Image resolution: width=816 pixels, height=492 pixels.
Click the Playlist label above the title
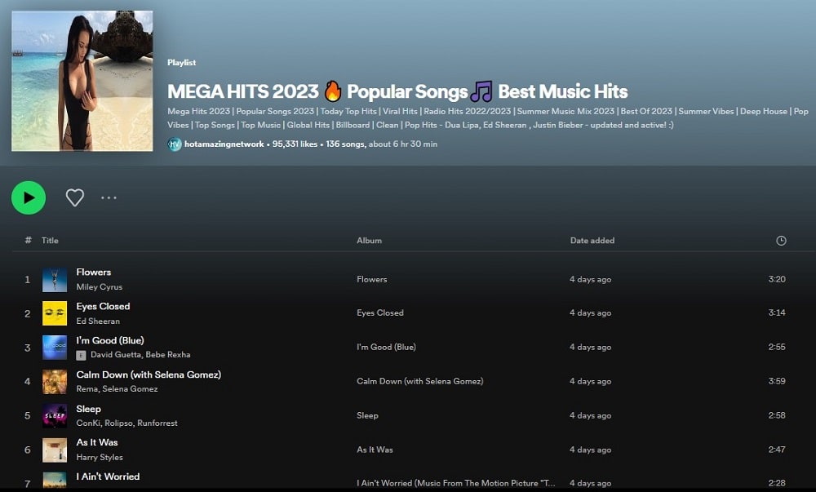click(182, 62)
